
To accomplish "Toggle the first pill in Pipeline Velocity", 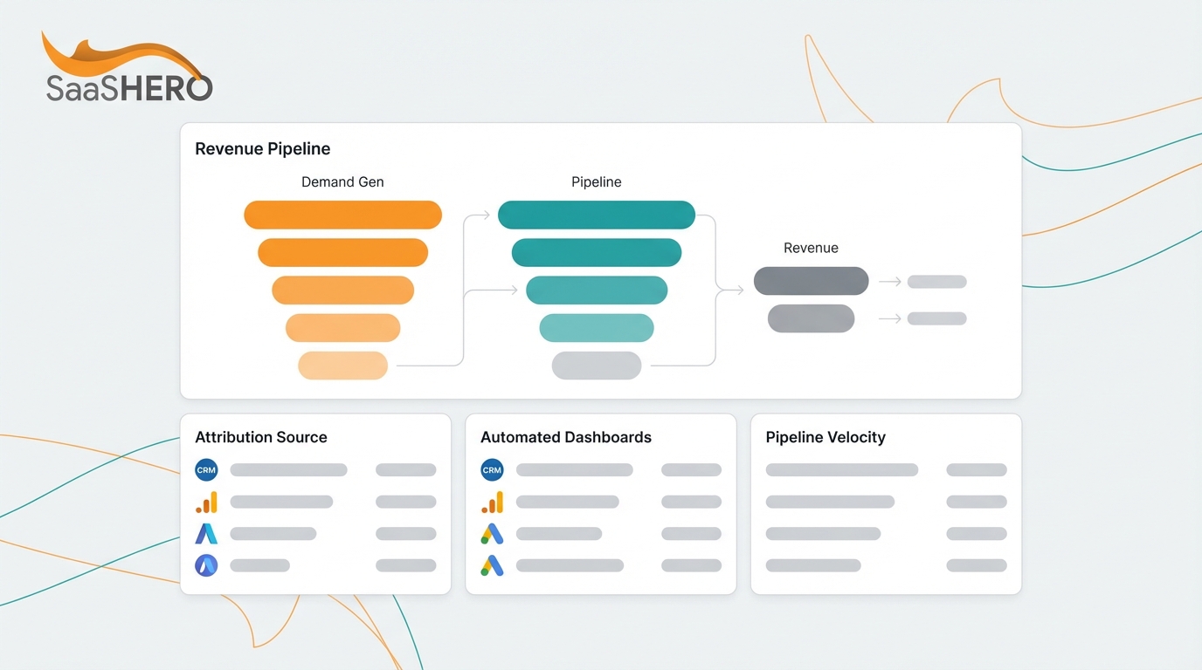I will click(x=976, y=469).
